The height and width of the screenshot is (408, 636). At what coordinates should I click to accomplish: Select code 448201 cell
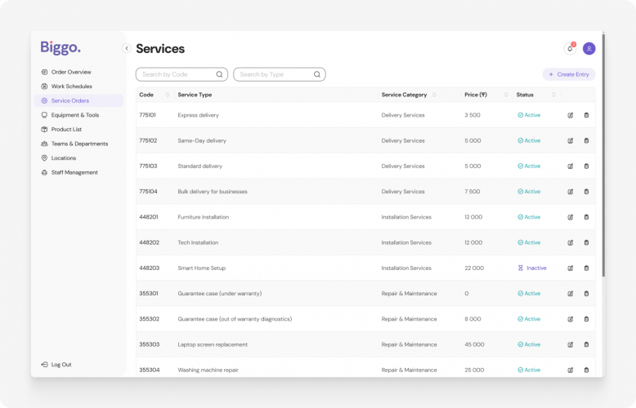pyautogui.click(x=149, y=217)
